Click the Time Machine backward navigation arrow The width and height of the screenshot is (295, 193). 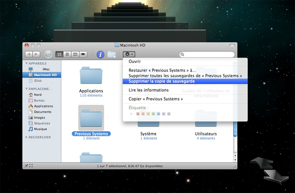pos(262,163)
